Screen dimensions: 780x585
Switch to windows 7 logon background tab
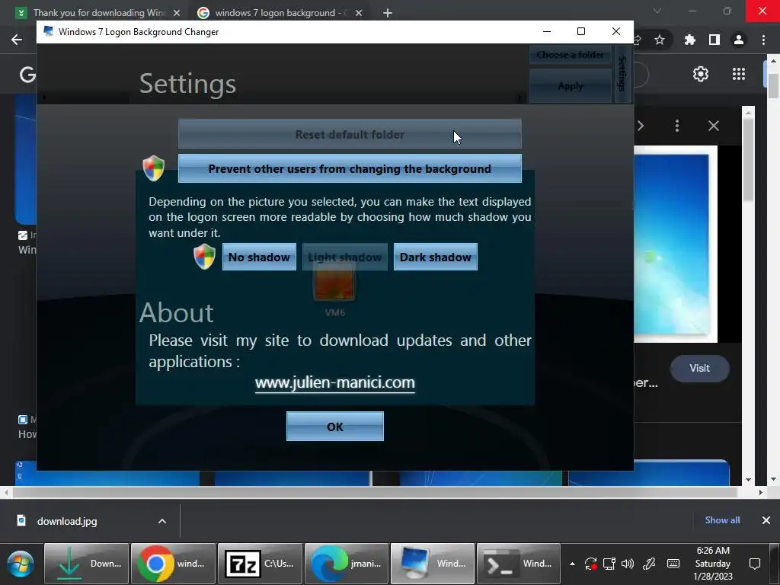click(277, 13)
